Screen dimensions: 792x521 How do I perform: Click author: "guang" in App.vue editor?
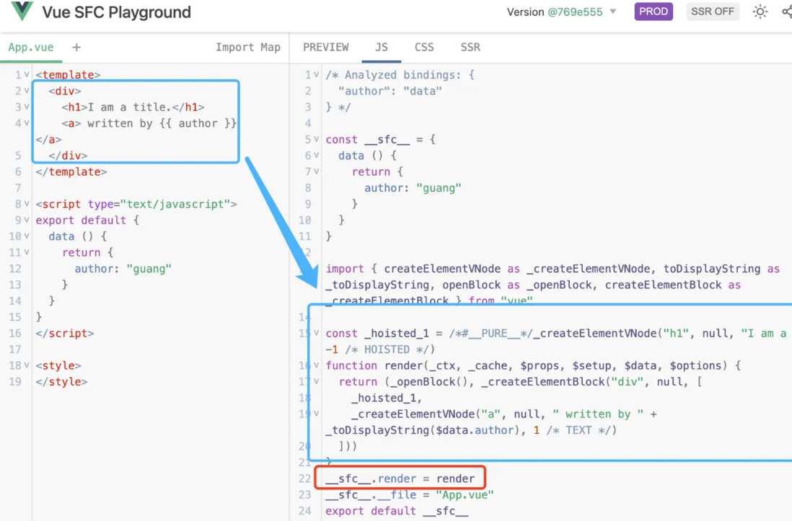click(123, 269)
